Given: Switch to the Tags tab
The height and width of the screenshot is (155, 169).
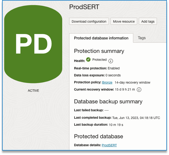Looking at the screenshot, I should pos(142,38).
